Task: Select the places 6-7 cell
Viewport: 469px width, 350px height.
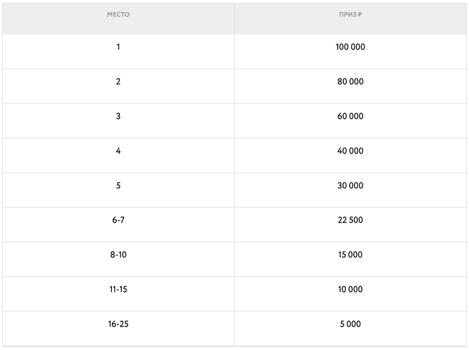Action: (118, 221)
